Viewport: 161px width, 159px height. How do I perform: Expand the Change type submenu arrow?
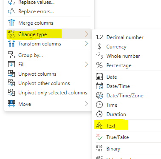pos(87,34)
